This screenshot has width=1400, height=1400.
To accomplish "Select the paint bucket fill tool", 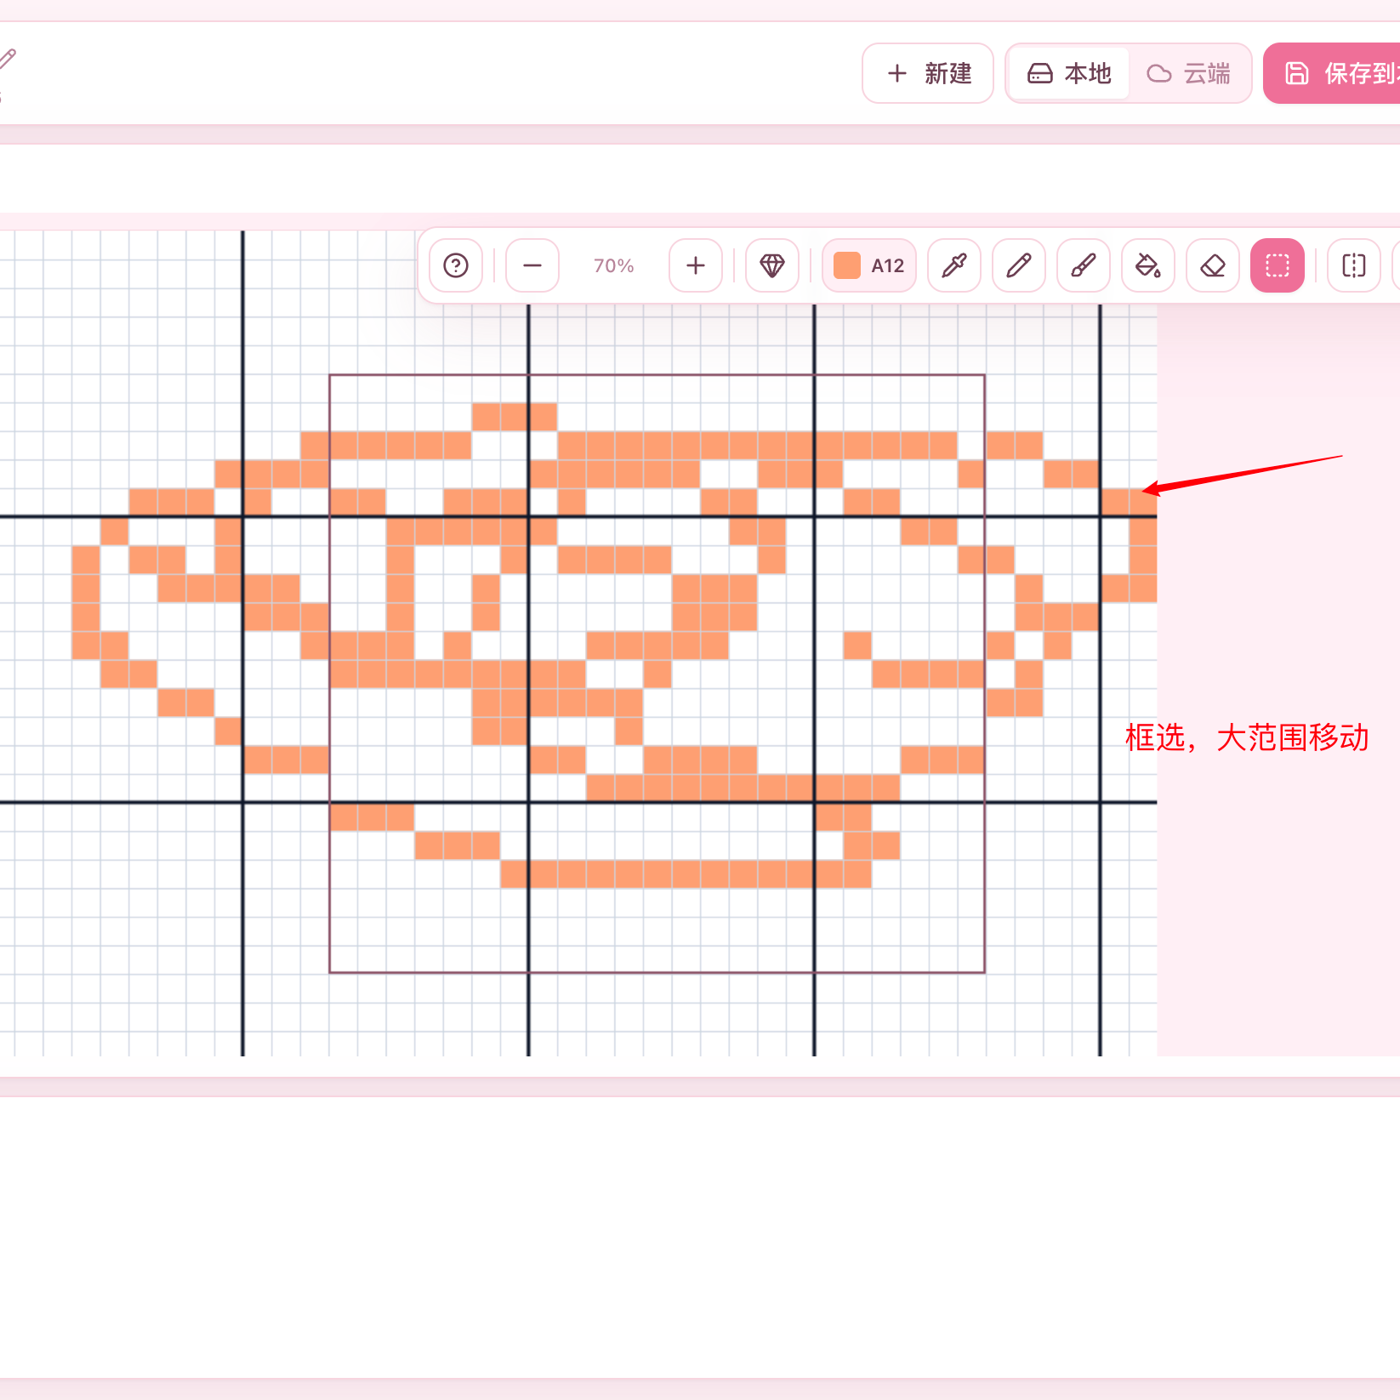I will tap(1148, 265).
